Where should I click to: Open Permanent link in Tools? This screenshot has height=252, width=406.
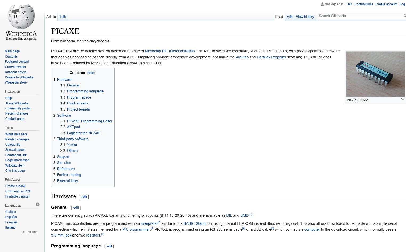[x=16, y=155]
